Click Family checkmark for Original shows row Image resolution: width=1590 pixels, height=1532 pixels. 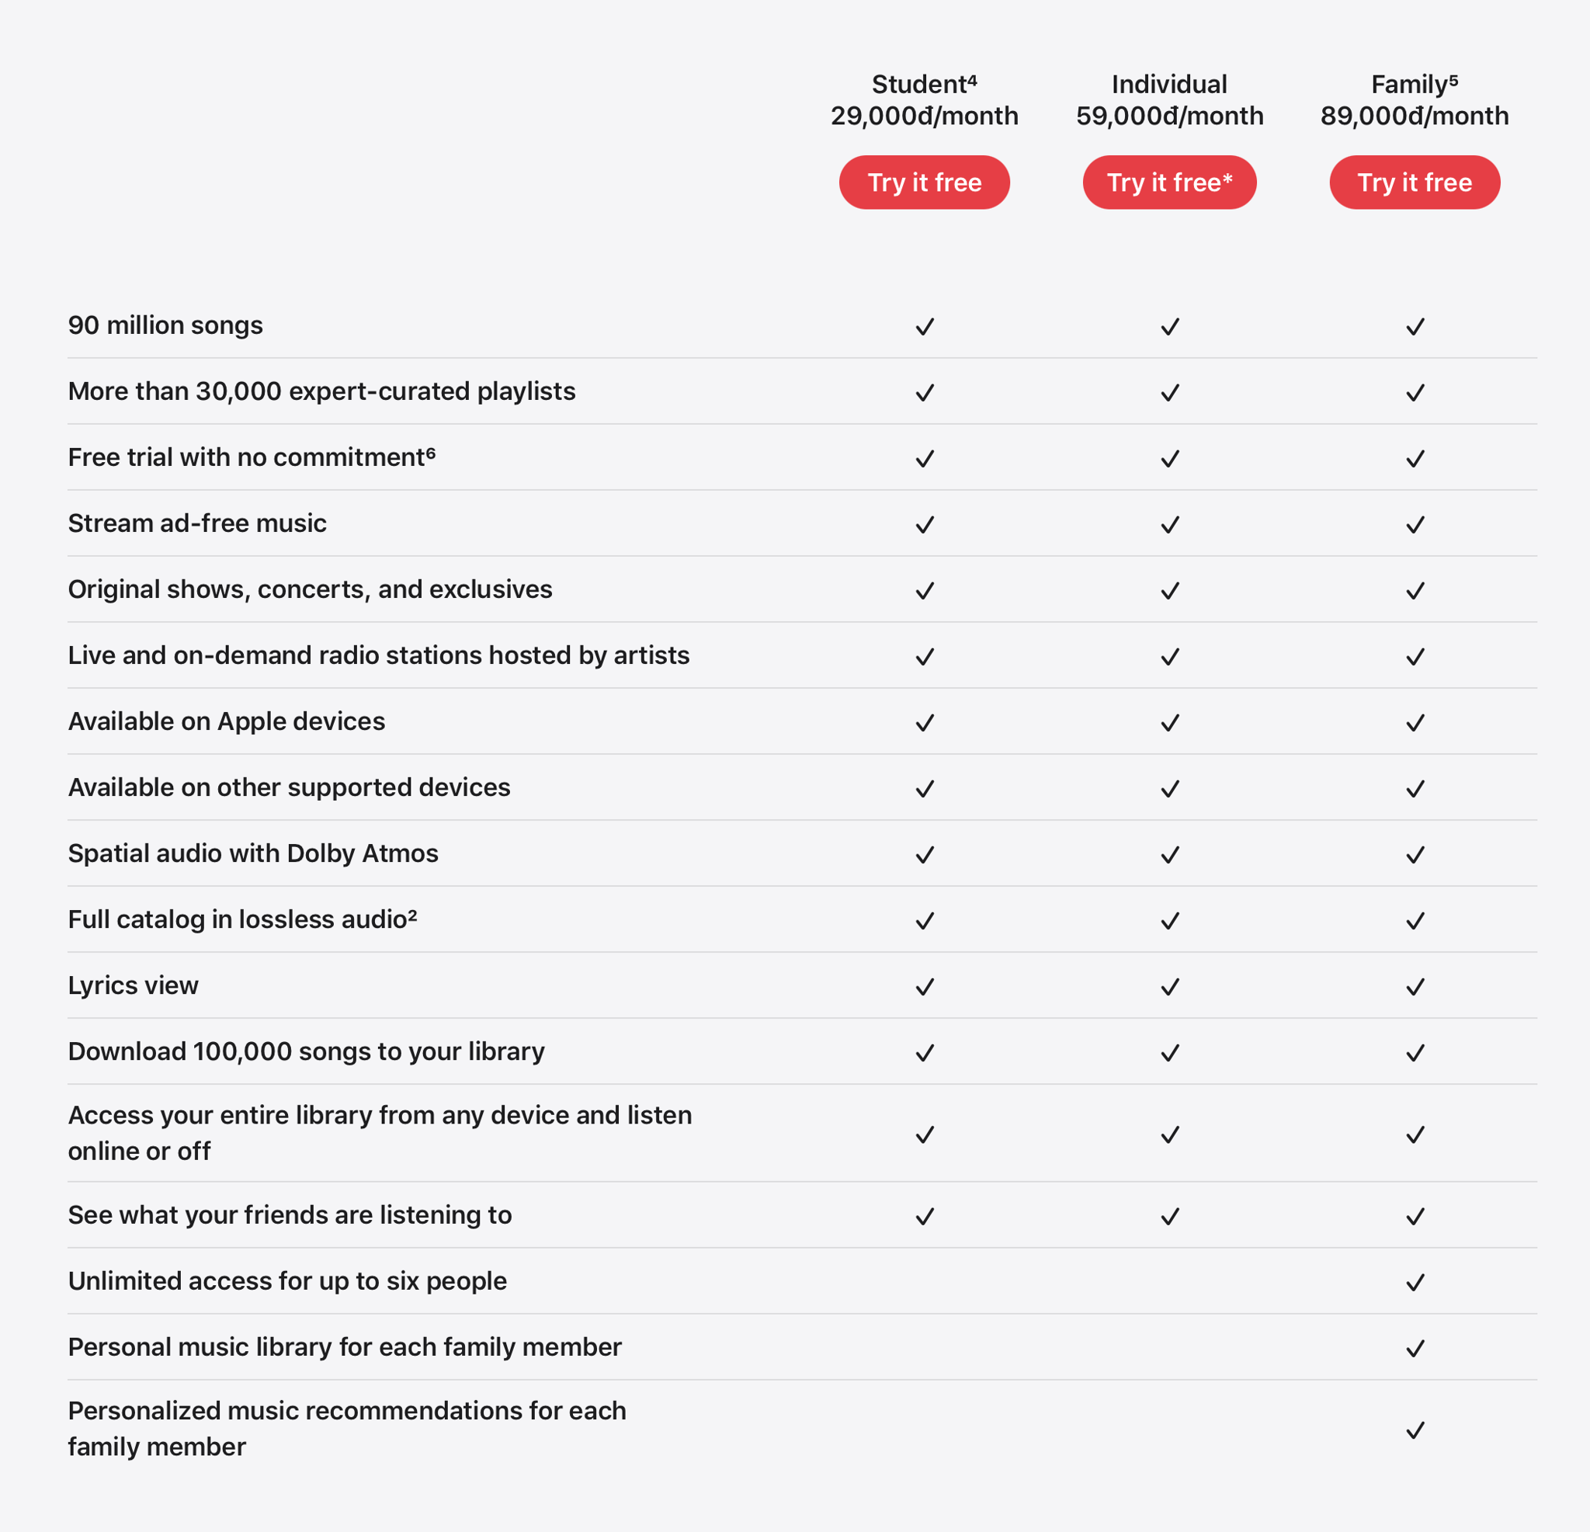[1415, 591]
